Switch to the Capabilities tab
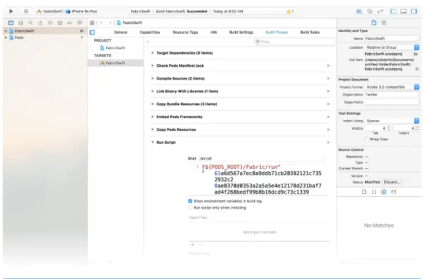This screenshot has width=426, height=279. click(x=150, y=32)
